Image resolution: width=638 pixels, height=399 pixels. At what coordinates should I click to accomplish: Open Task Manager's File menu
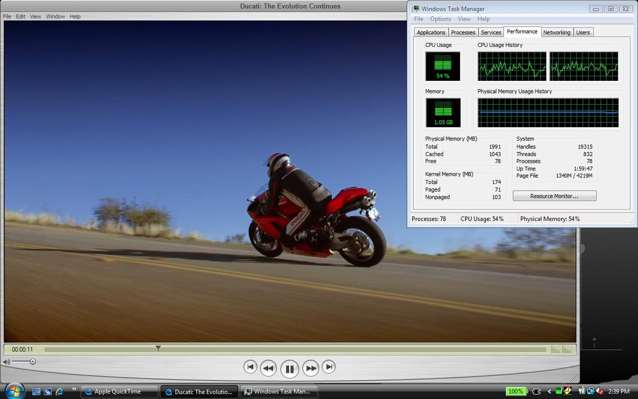419,19
